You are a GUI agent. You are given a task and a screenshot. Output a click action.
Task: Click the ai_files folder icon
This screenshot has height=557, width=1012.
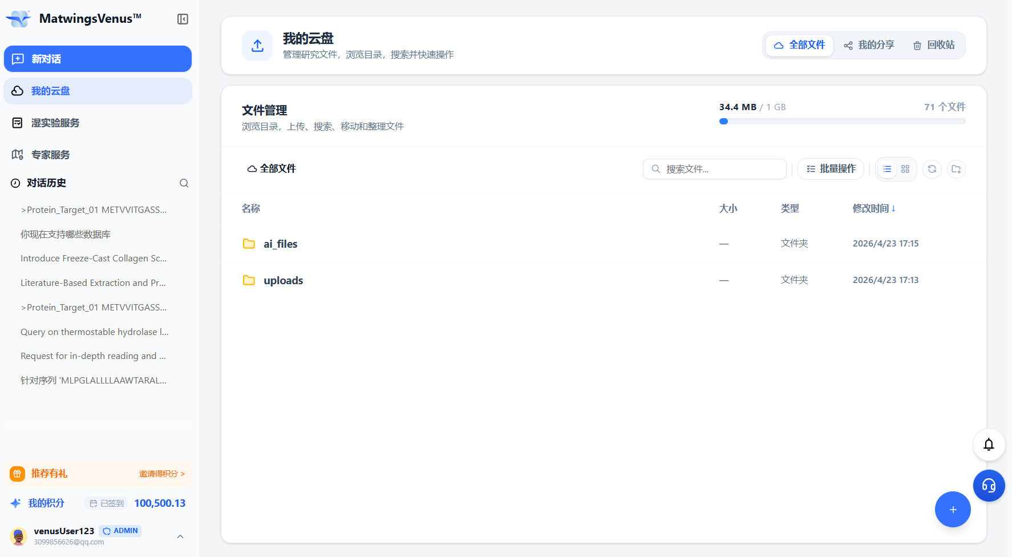pyautogui.click(x=249, y=244)
